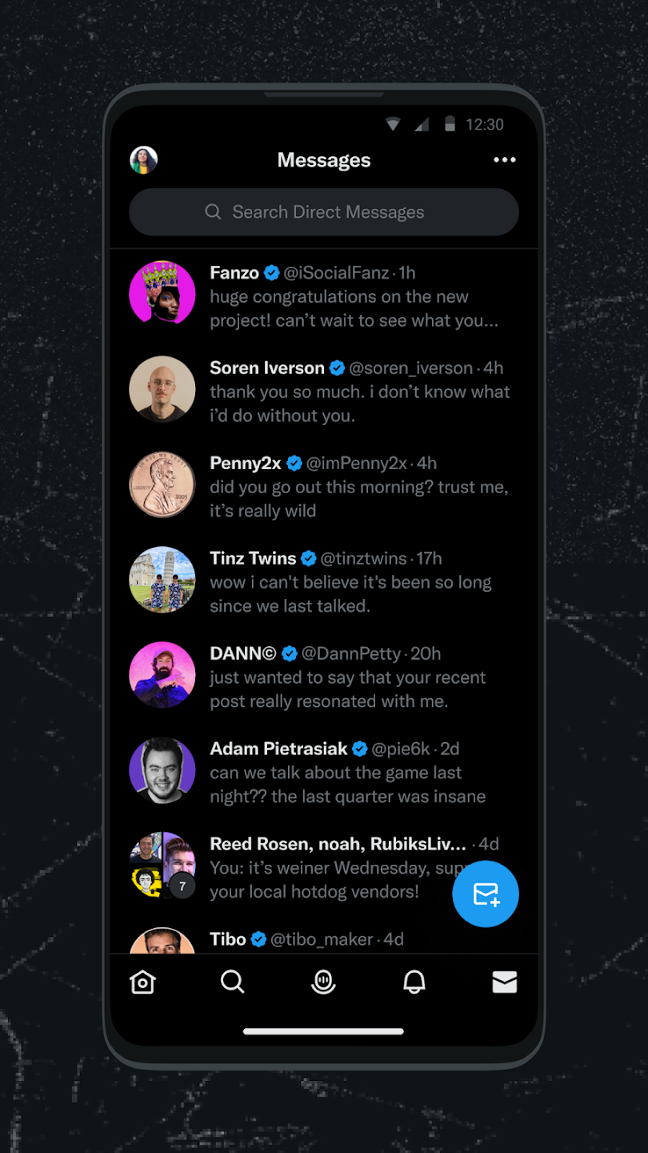The image size is (648, 1153).
Task: Select the Search tab icon
Action: pos(233,982)
